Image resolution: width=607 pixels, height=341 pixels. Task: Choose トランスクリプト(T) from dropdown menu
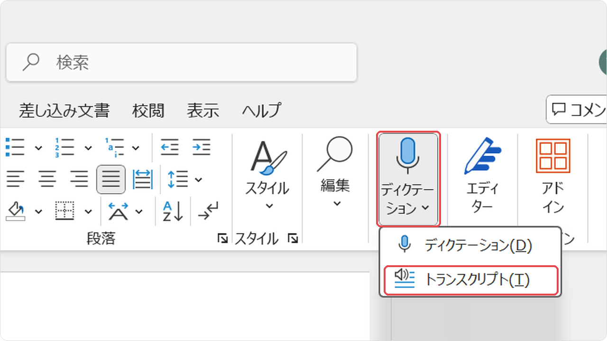[x=470, y=280]
